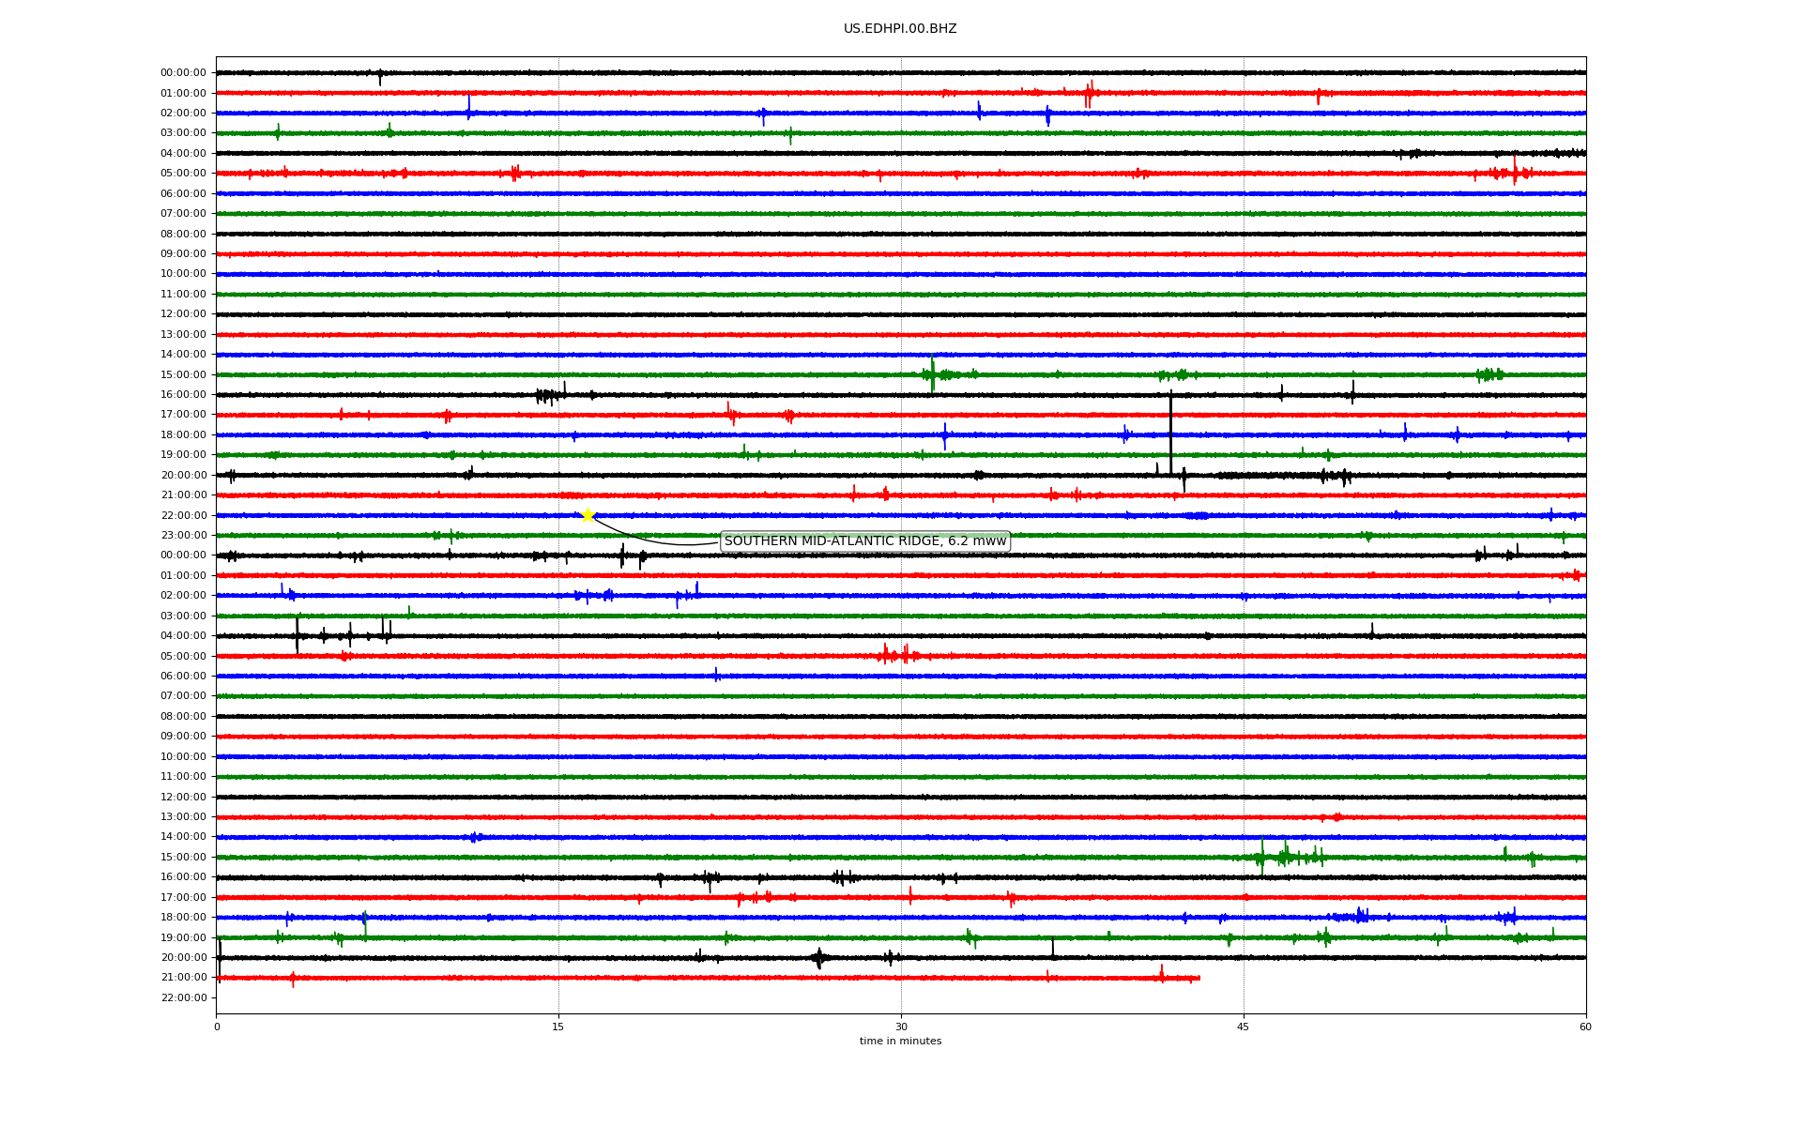Click the Southern Mid-Atlantic Ridge 6.2 mww label
Viewport: 1802px width, 1126px height.
click(x=865, y=541)
